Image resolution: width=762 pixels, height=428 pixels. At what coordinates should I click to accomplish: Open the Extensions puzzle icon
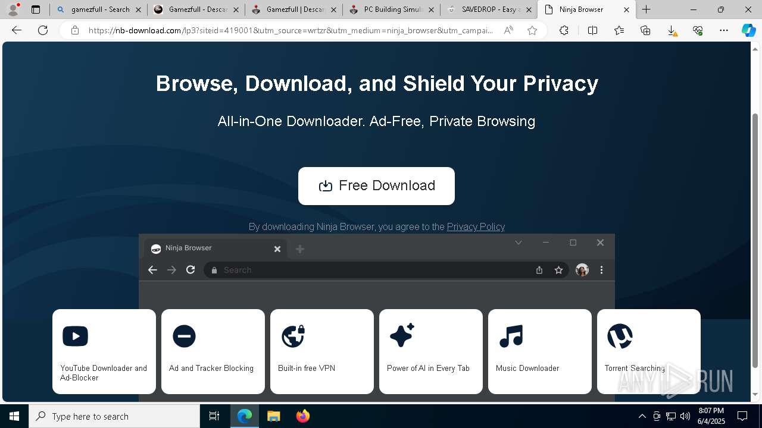(x=564, y=30)
